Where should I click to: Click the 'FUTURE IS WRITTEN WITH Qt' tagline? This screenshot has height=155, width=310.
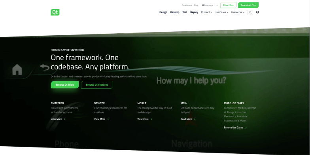point(67,50)
